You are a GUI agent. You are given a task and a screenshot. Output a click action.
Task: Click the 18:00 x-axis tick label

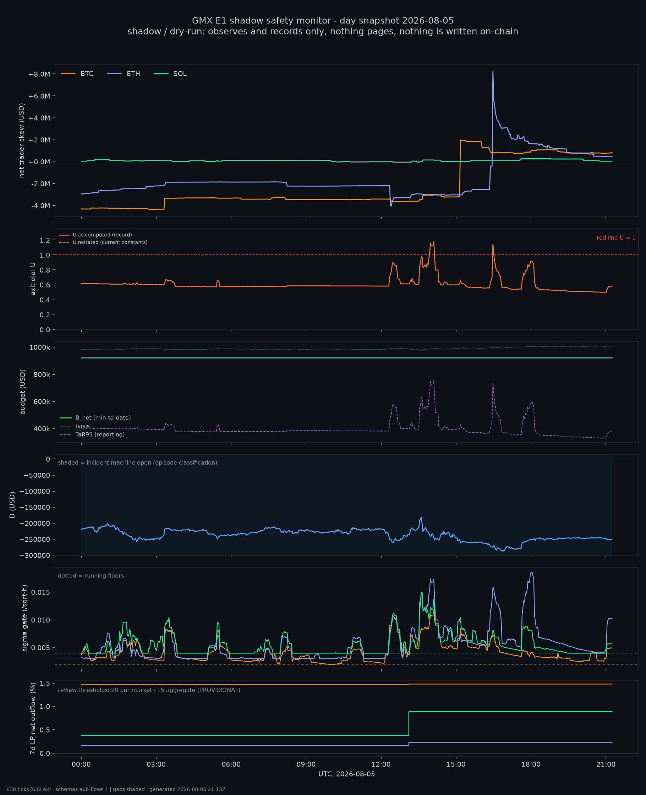click(x=531, y=764)
